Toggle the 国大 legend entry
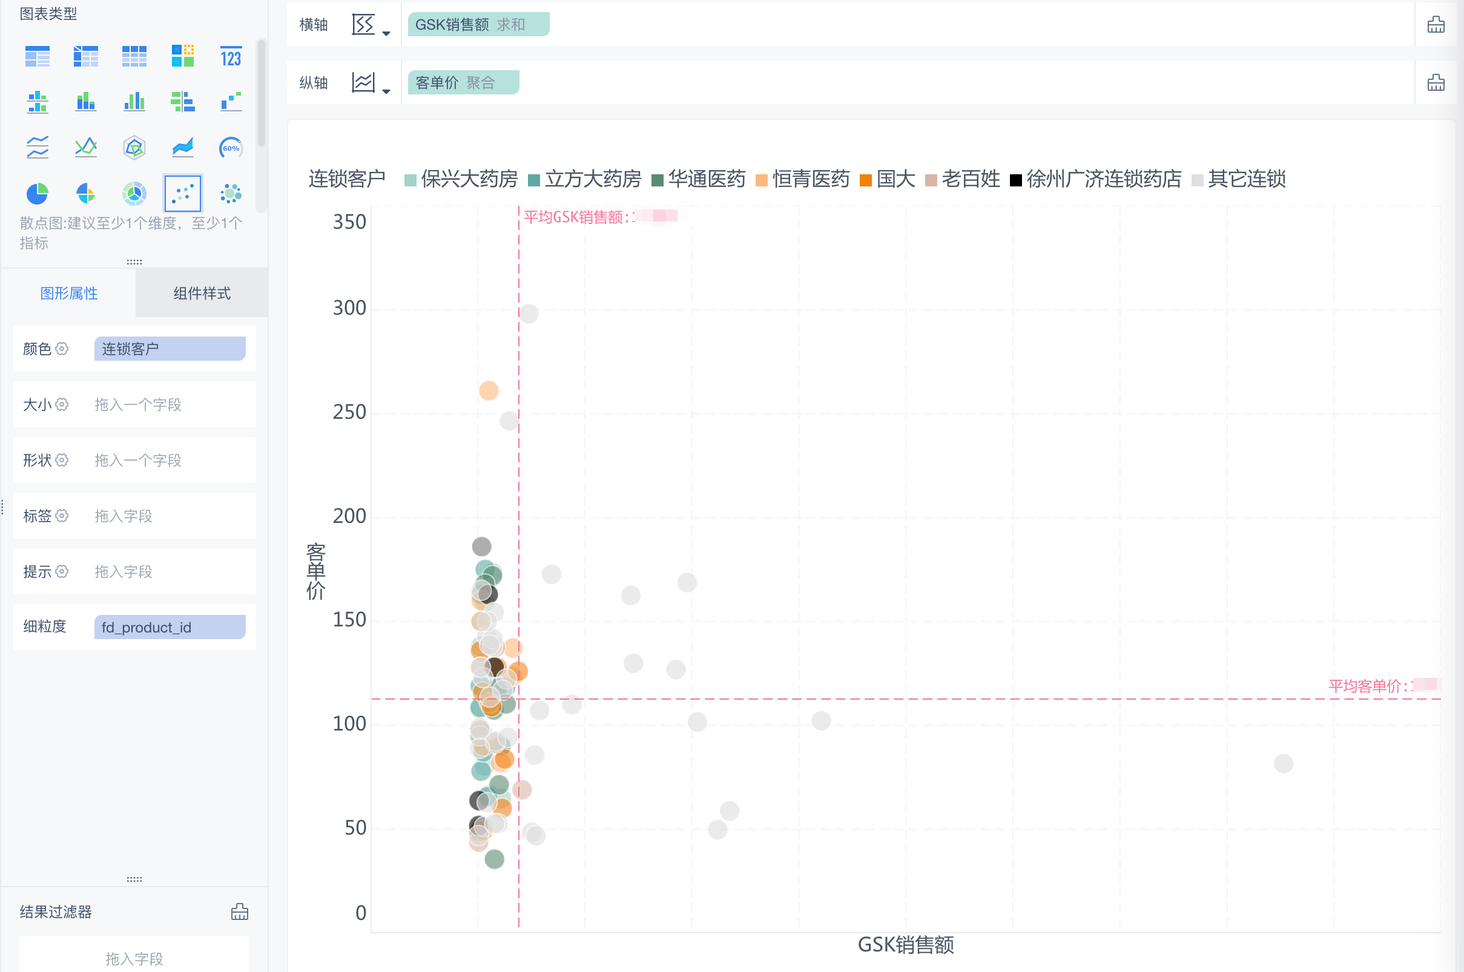 (887, 179)
